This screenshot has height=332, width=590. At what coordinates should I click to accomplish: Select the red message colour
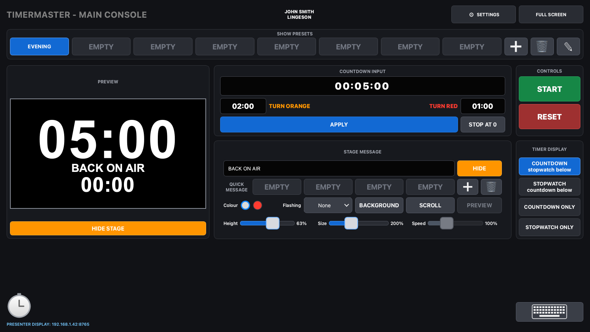pyautogui.click(x=258, y=205)
